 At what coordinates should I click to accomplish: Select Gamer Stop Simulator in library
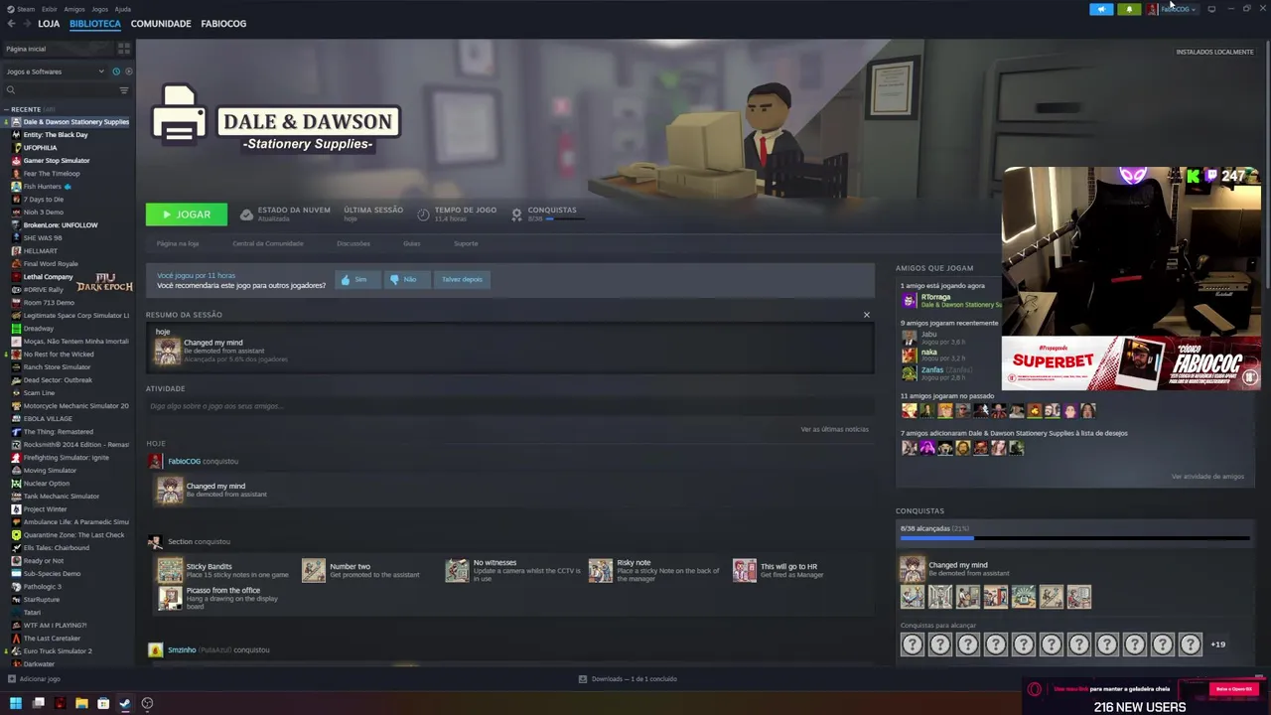click(x=57, y=161)
